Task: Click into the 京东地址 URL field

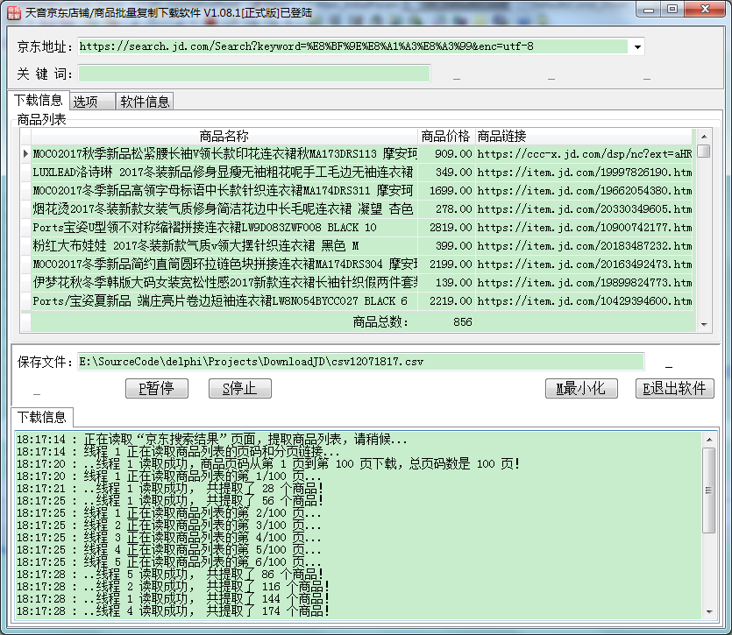Action: coord(351,46)
